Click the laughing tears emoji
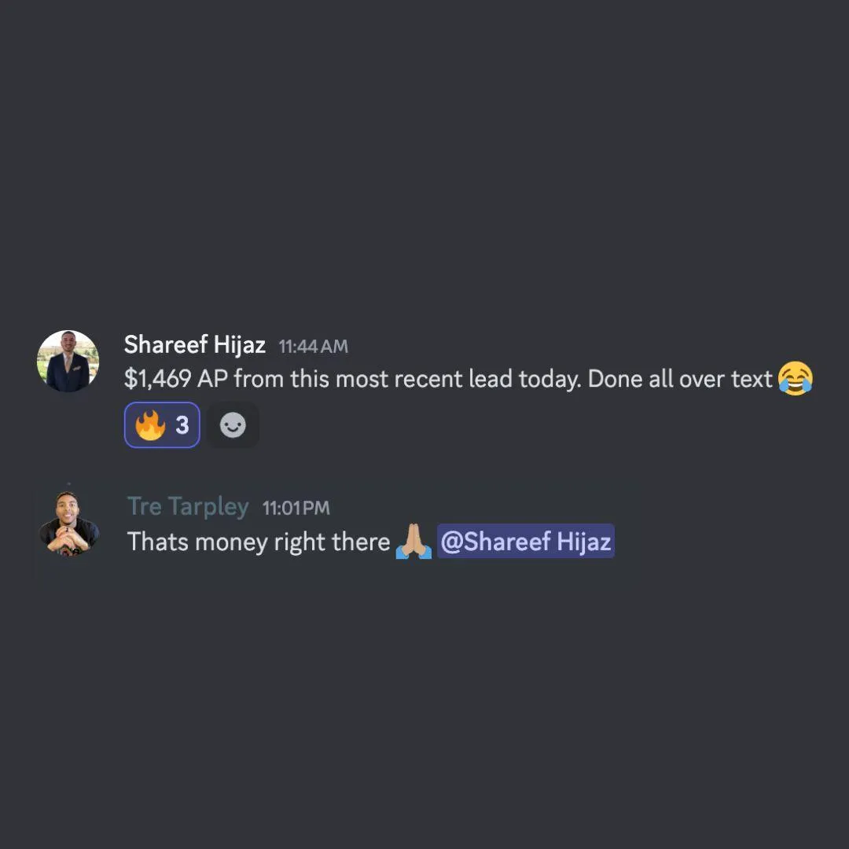 pos(796,378)
